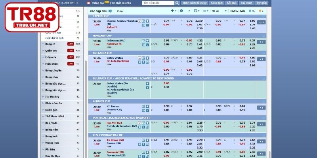Open Tin nhắn cá nhân messages link
The image size is (317, 158).
[121, 3]
